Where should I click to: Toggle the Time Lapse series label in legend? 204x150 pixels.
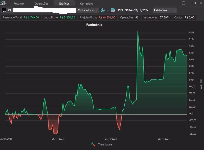click(105, 144)
